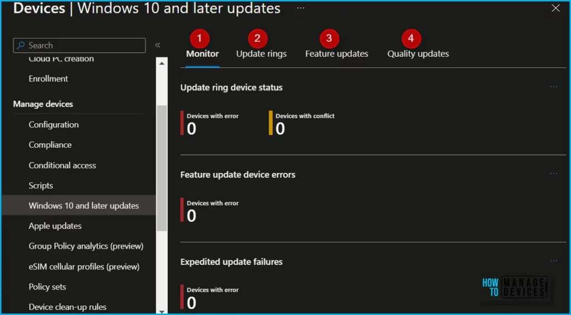Click the Feature update device errors heading

(238, 175)
